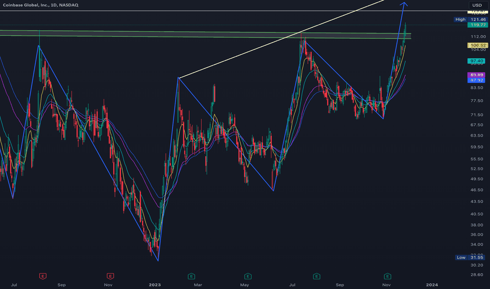This screenshot has width=490, height=289.
Task: Open the green earnings marker between Jul and Sep
Action: click(317, 276)
